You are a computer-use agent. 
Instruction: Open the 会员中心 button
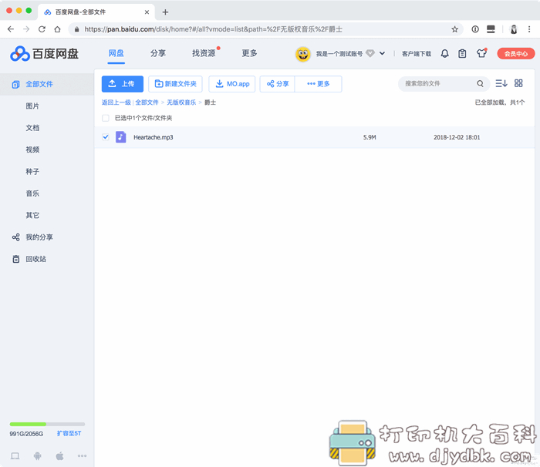pos(515,54)
